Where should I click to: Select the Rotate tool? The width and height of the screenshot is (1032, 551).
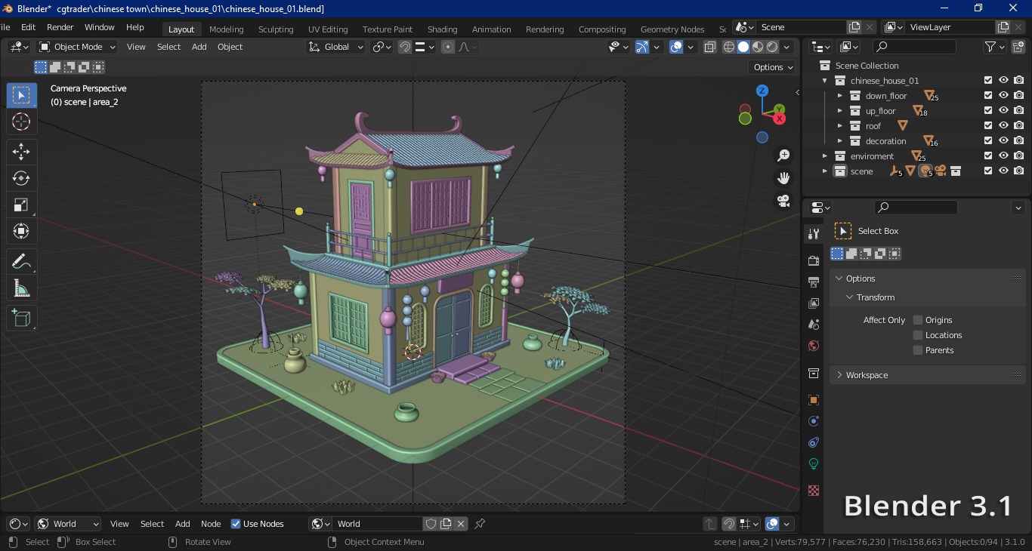tap(21, 178)
